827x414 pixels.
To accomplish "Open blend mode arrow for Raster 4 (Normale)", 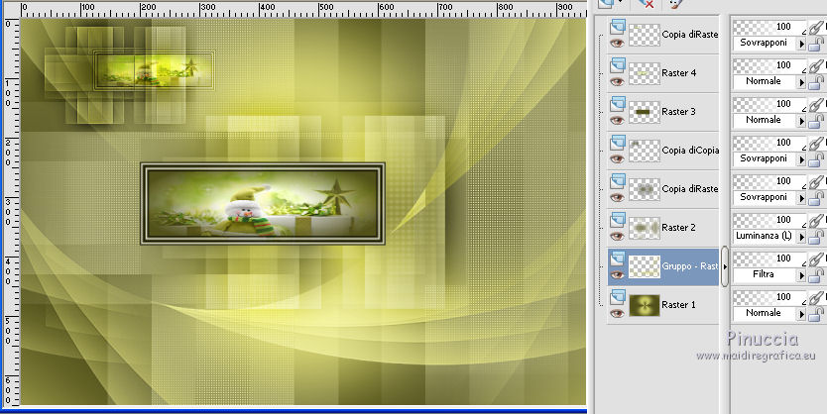I will pos(801,82).
